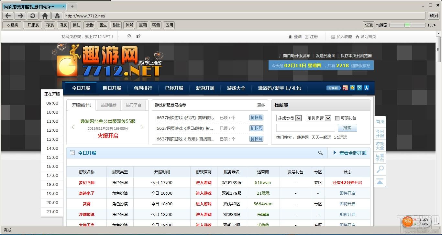Viewport: 442px width, 235px height.
Task: Expand 查看全部开服 list
Action: [350, 153]
